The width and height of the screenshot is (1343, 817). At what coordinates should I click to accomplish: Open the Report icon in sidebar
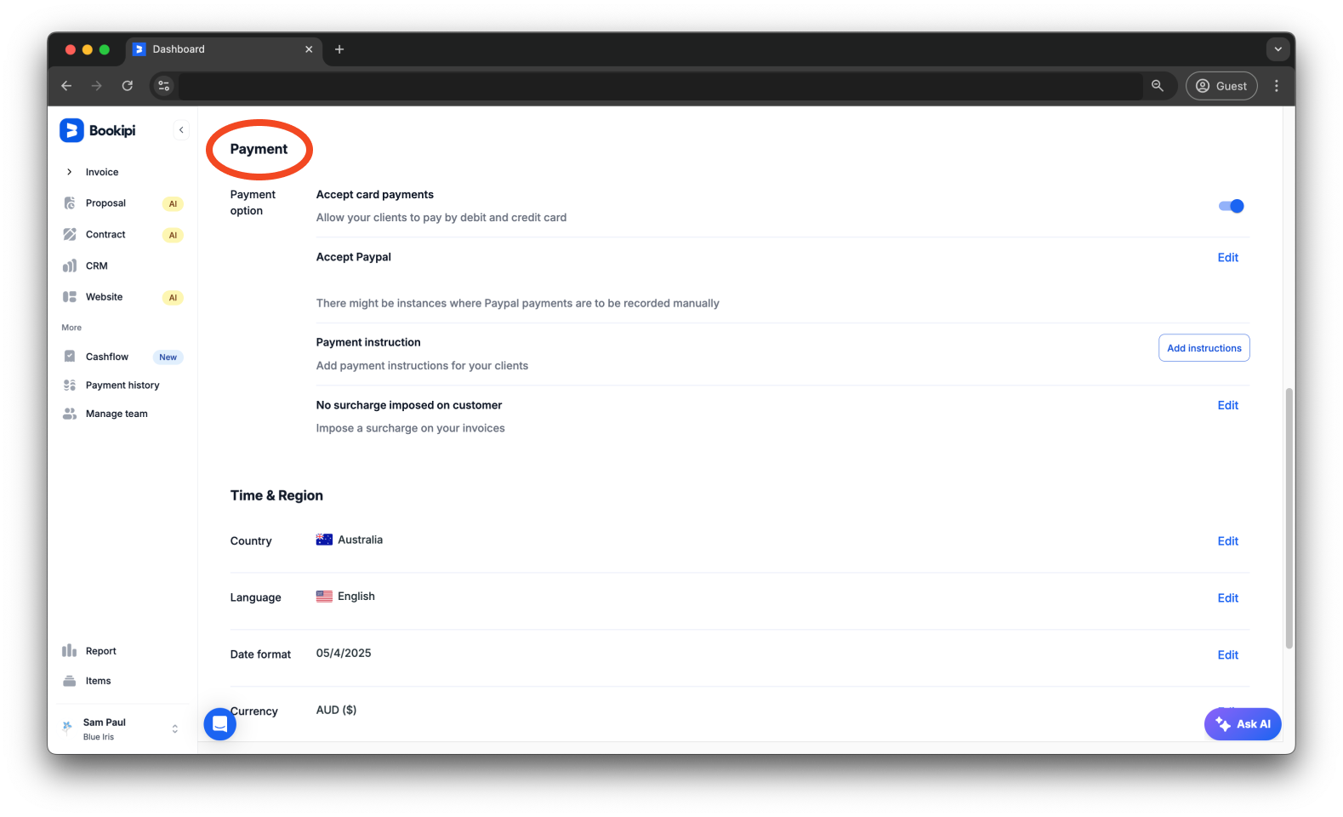tap(70, 651)
